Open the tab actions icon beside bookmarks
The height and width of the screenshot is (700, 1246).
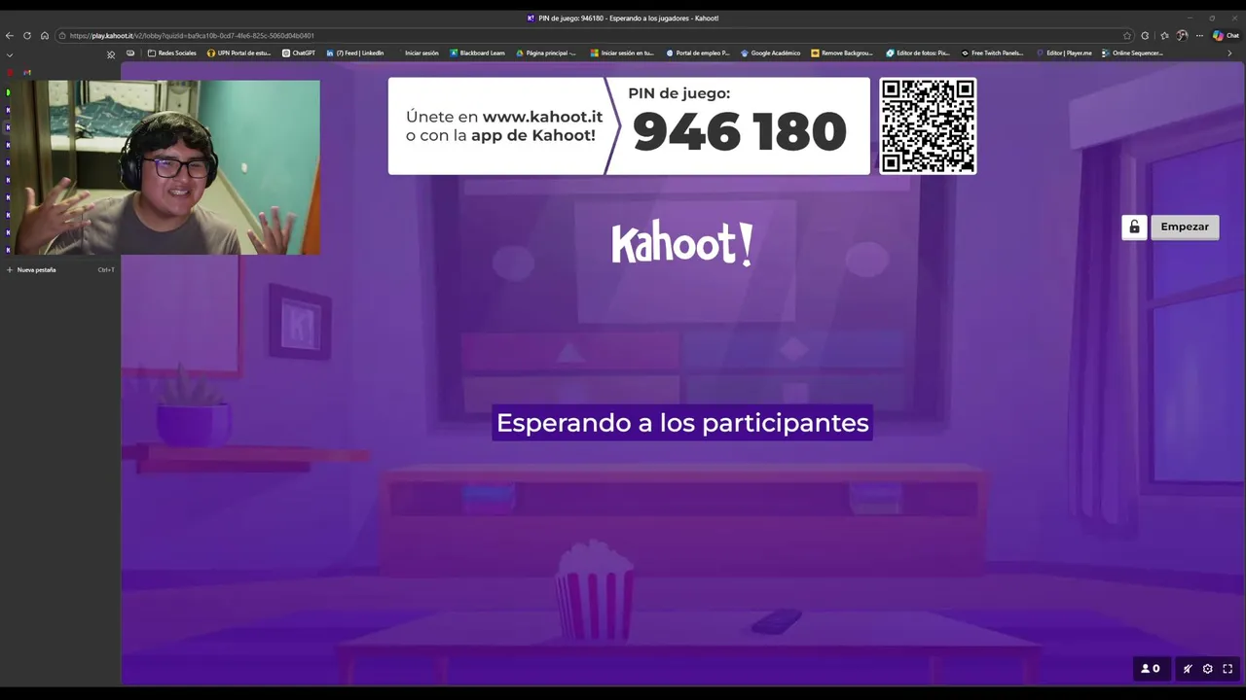click(130, 52)
